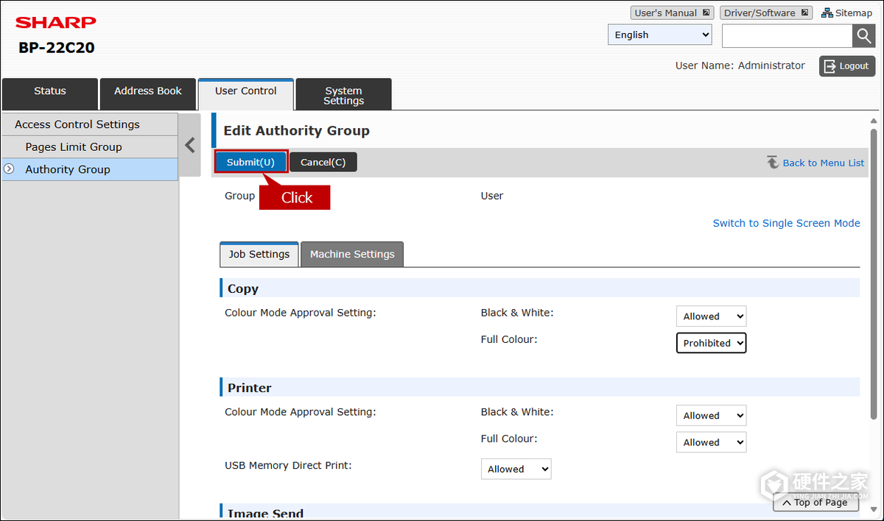Screen dimensions: 884x521
Task: Click the Edit Authority Group heading
Action: point(296,131)
